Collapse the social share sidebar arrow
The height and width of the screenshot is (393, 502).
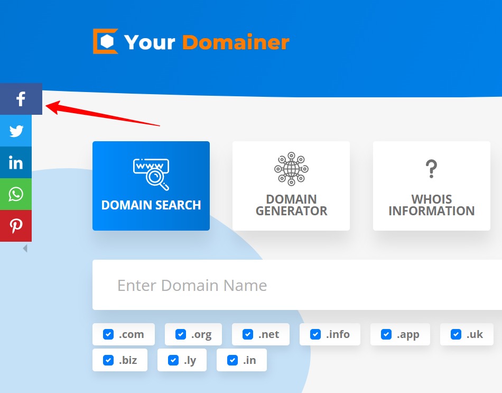tap(25, 249)
